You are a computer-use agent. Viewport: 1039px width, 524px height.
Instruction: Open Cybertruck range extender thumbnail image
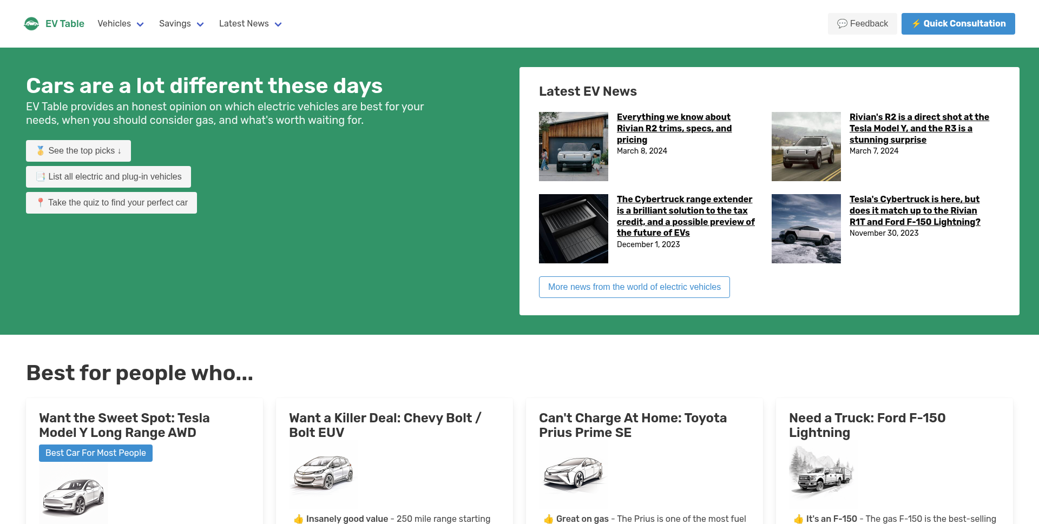pyautogui.click(x=573, y=229)
